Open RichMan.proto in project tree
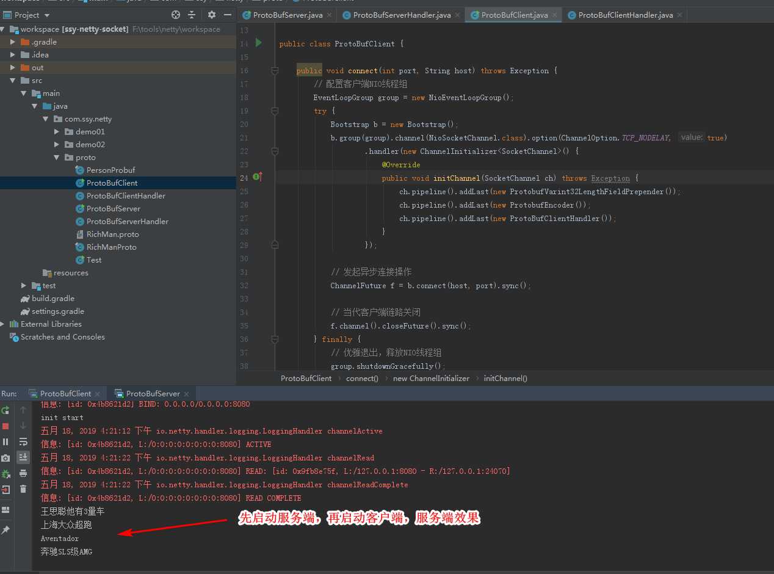The width and height of the screenshot is (774, 574). coord(112,234)
